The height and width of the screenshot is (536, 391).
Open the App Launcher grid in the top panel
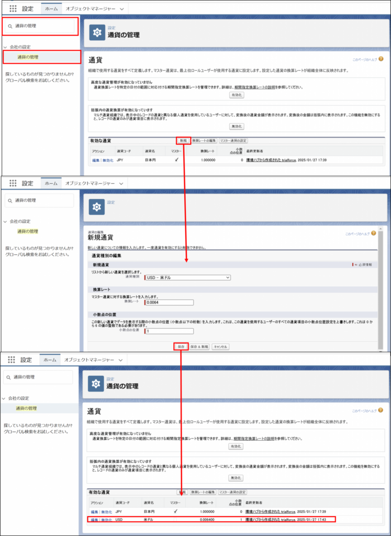(13, 9)
